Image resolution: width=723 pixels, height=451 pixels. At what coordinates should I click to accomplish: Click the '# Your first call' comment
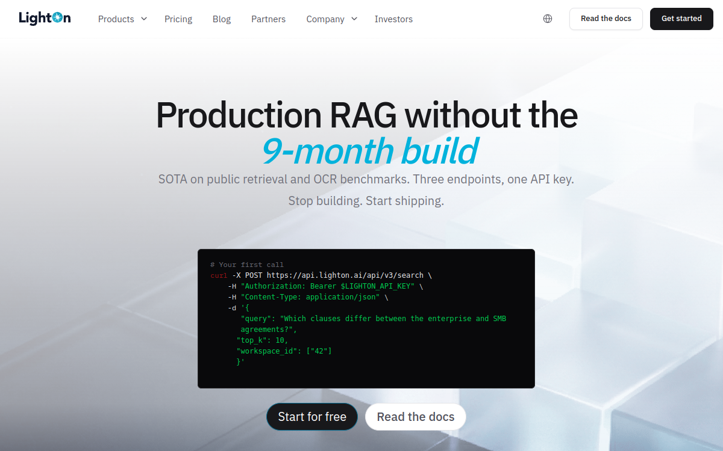(x=247, y=265)
